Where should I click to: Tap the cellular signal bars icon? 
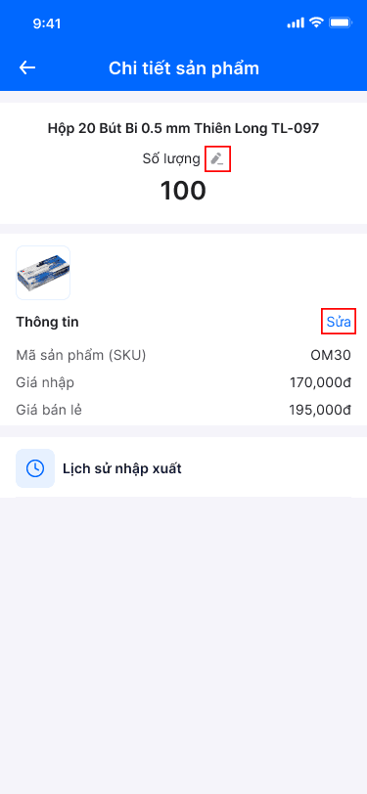pyautogui.click(x=296, y=22)
